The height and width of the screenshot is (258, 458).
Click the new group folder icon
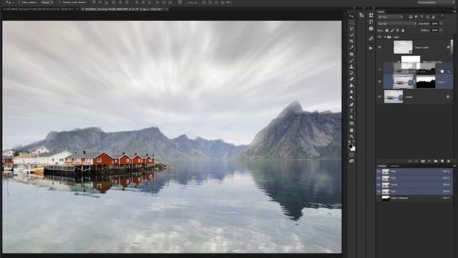pyautogui.click(x=436, y=161)
